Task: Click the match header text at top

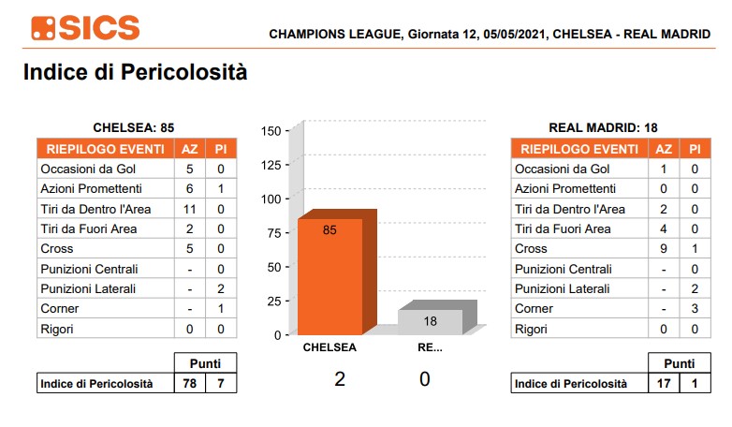Action: click(489, 34)
